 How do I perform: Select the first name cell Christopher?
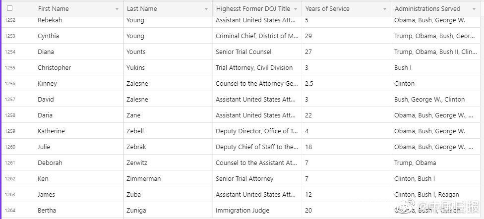coord(54,68)
